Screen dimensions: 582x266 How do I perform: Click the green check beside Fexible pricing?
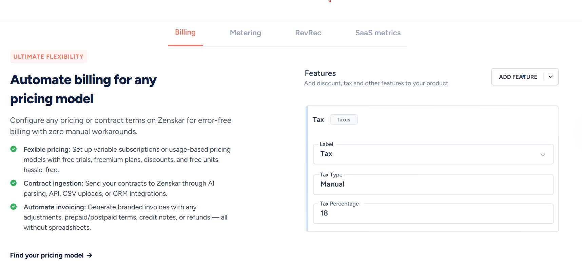(x=14, y=149)
